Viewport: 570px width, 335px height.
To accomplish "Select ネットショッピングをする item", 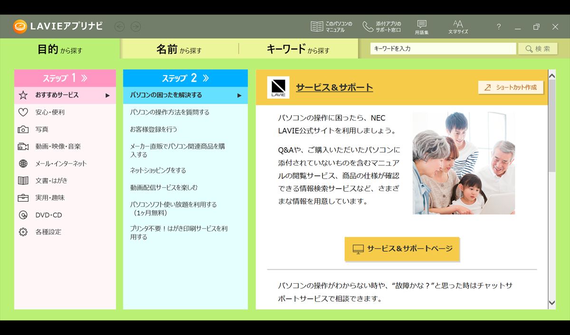I will point(158,170).
